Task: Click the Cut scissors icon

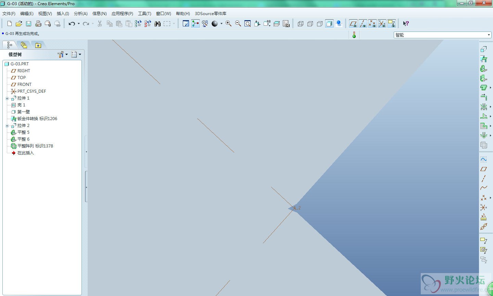Action: click(100, 24)
